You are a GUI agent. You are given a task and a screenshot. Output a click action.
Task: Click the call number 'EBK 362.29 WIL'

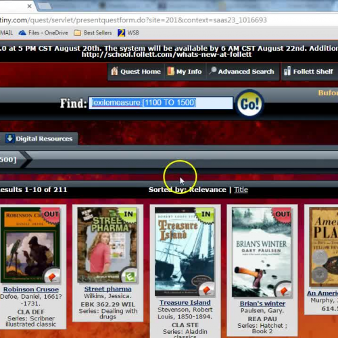pos(107,304)
